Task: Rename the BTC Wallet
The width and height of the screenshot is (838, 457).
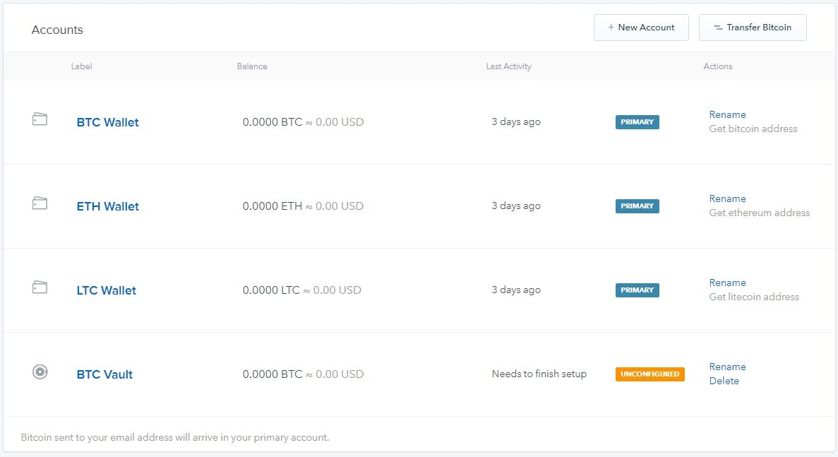Action: tap(727, 114)
